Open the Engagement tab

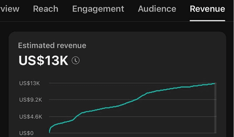click(x=98, y=9)
